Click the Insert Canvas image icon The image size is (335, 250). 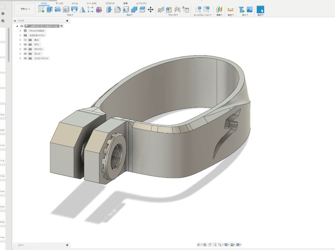tap(249, 10)
